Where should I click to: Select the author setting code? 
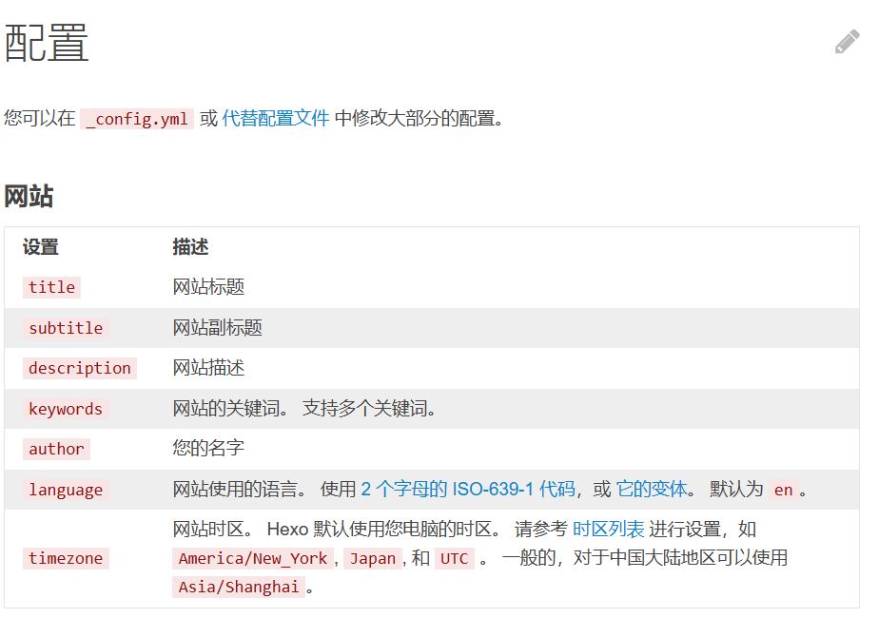tap(56, 450)
